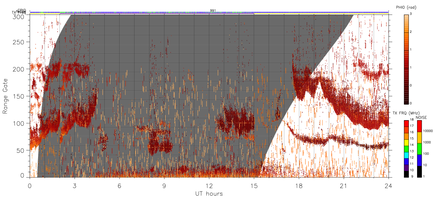Select the yellow 14–15 MHz swatch in the TX FRQ legend
The height and width of the screenshot is (201, 437).
tap(406, 142)
